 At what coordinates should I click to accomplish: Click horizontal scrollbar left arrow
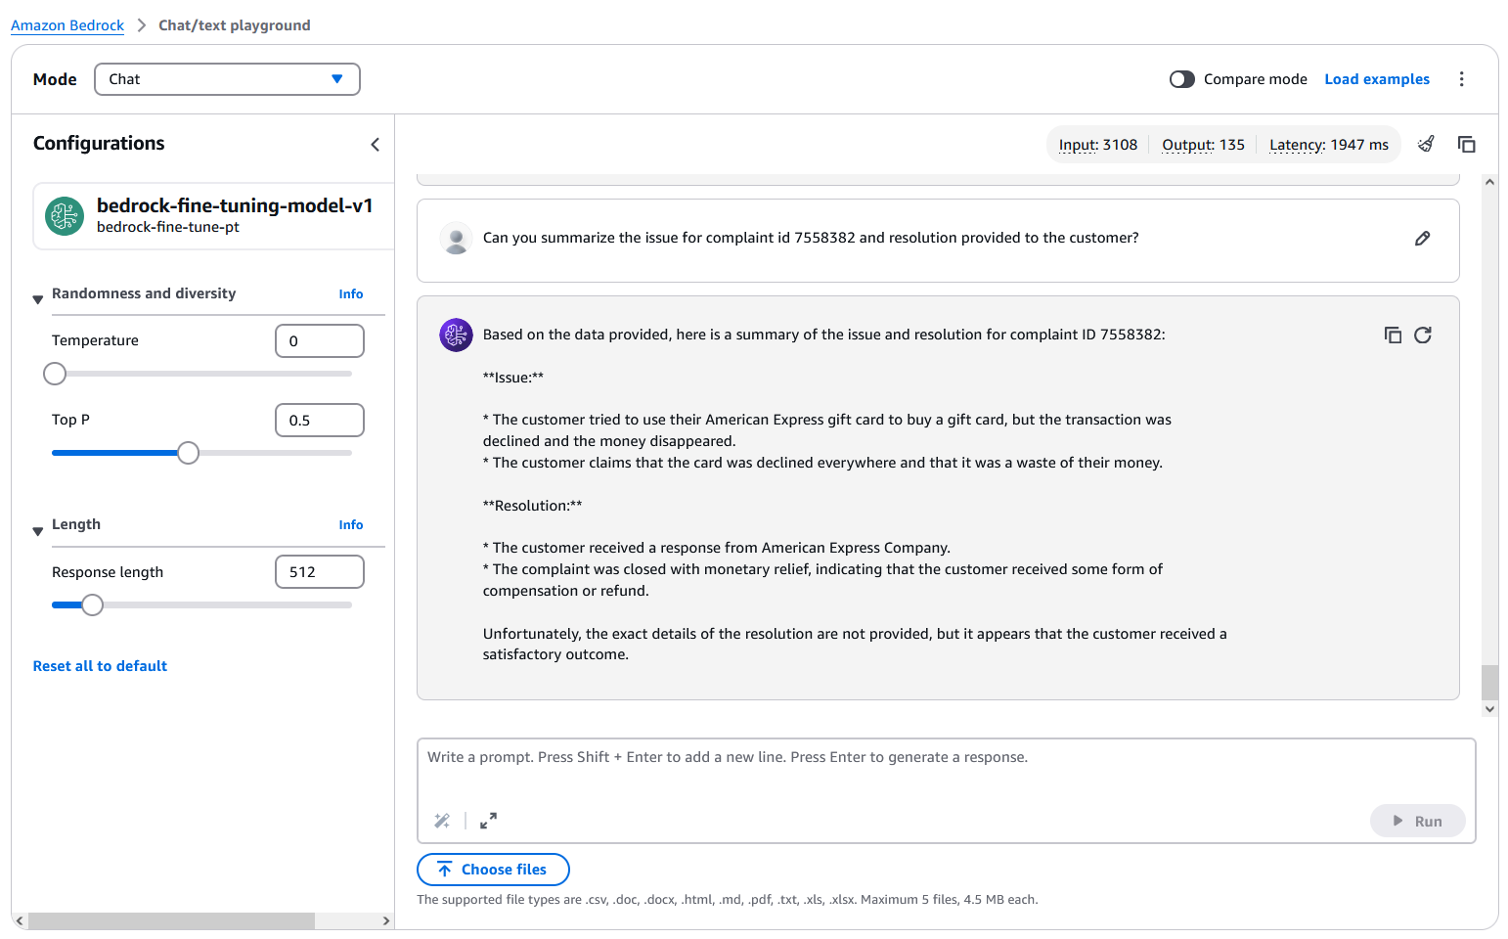click(20, 921)
